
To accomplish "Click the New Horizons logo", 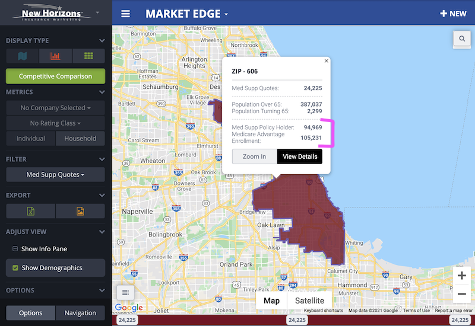I will click(52, 12).
